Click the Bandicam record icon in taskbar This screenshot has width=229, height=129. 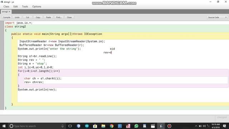tap(169, 126)
